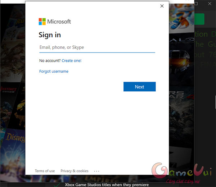
Task: Open the Privacy & cookies link
Action: (x=75, y=171)
